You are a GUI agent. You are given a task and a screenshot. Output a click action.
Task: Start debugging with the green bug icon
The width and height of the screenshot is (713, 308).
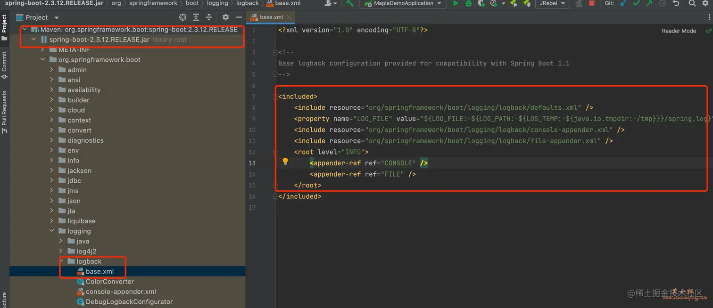[468, 3]
